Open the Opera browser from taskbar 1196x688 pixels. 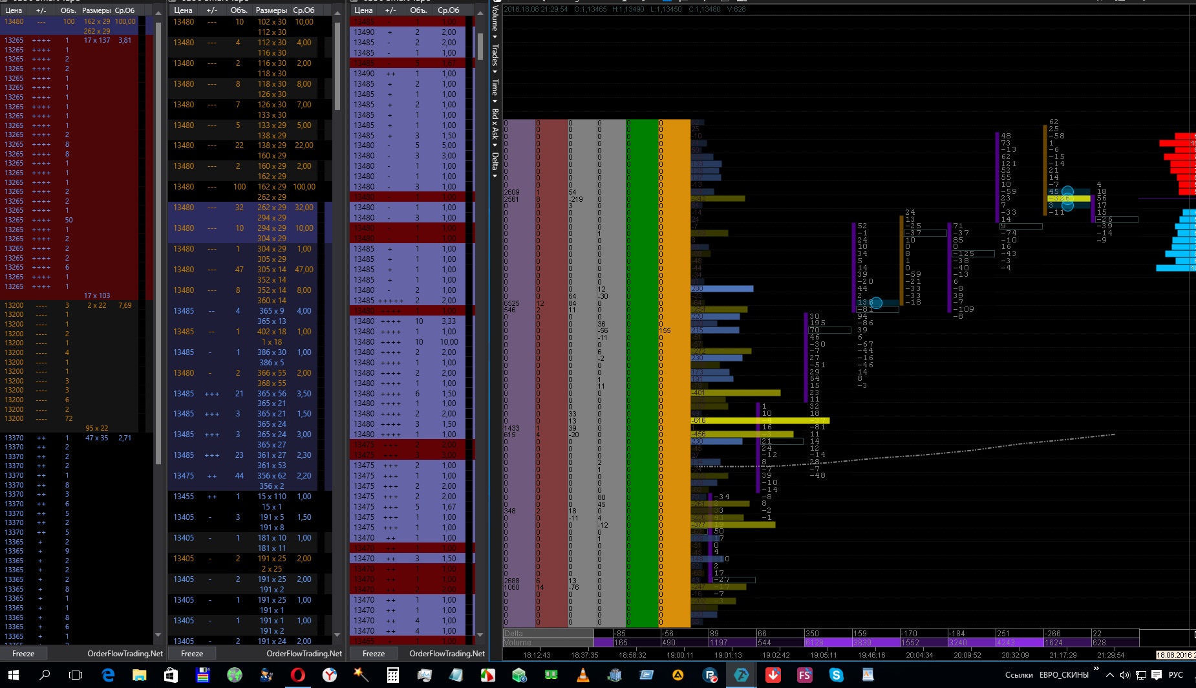point(297,675)
